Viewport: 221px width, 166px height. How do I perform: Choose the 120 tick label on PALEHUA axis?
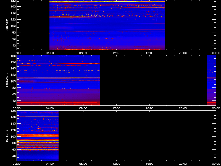14,130
